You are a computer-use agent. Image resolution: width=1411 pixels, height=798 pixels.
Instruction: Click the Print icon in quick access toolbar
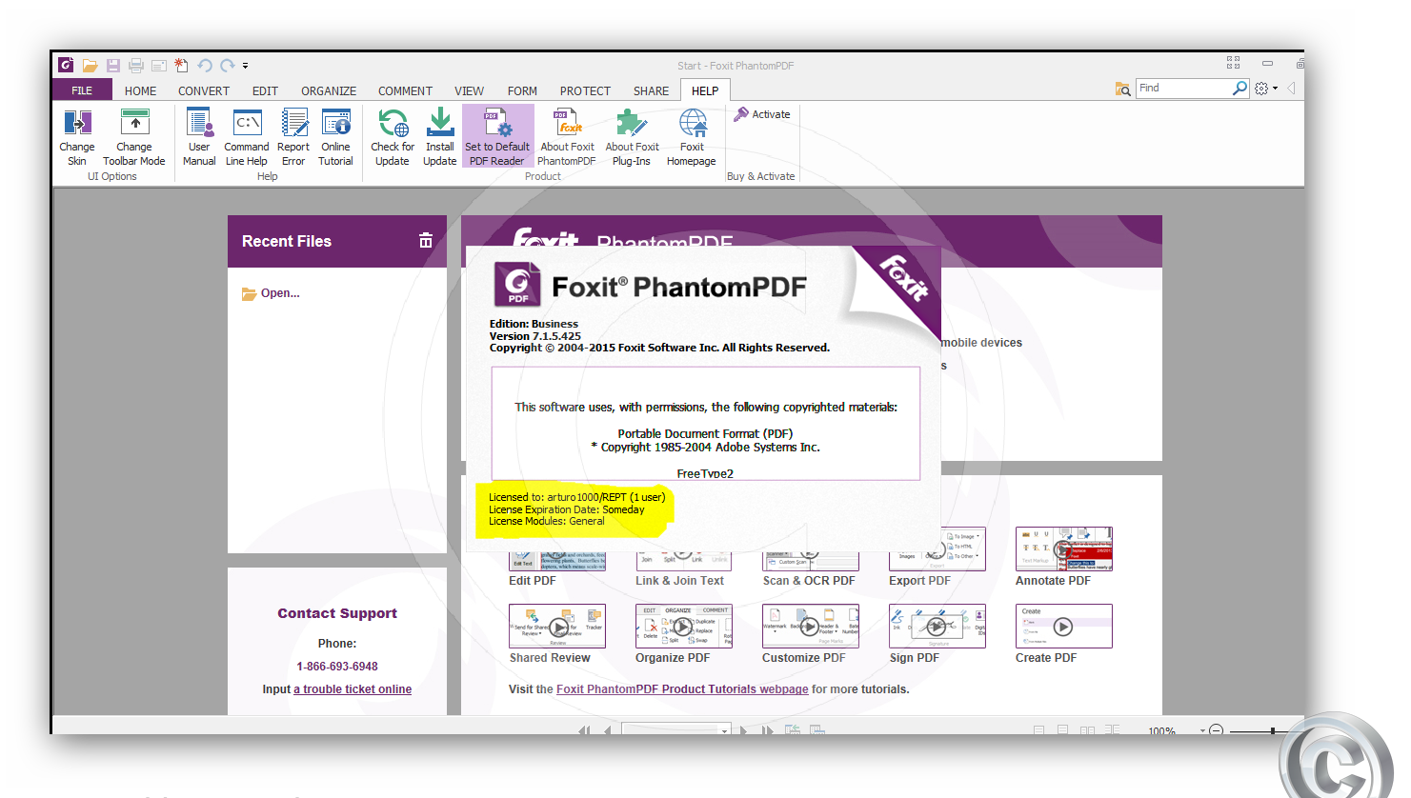pos(136,66)
